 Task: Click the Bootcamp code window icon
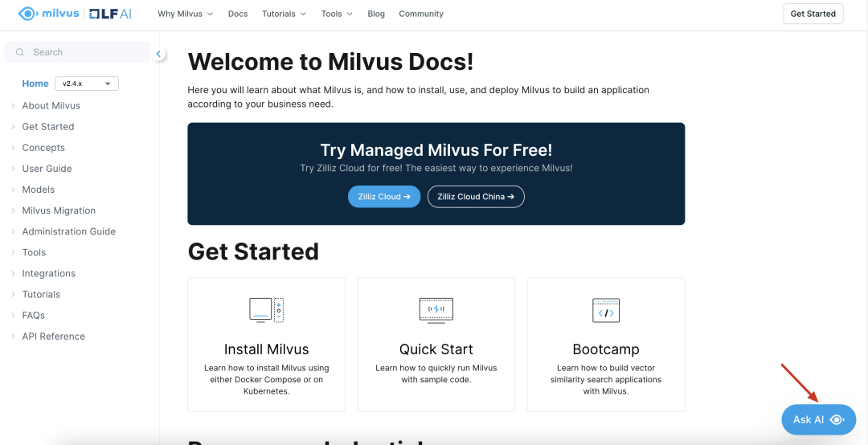pyautogui.click(x=606, y=310)
